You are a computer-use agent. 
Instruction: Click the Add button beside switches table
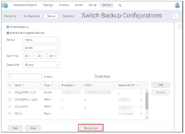(x=161, y=85)
